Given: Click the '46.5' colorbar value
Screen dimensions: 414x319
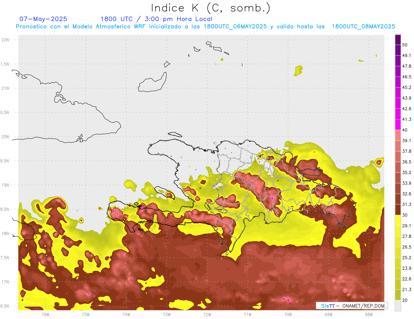Looking at the screenshot, I should 407,77.
